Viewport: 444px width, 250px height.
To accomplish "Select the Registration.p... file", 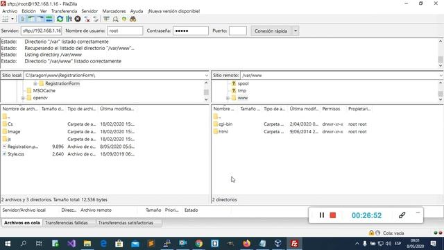I will pyautogui.click(x=23, y=147).
